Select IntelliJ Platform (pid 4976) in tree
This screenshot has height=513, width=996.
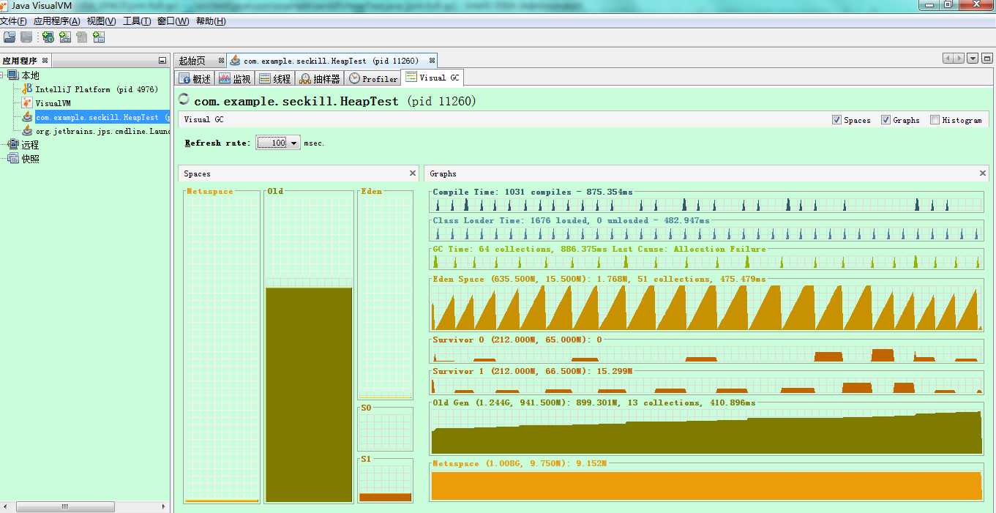coord(97,89)
